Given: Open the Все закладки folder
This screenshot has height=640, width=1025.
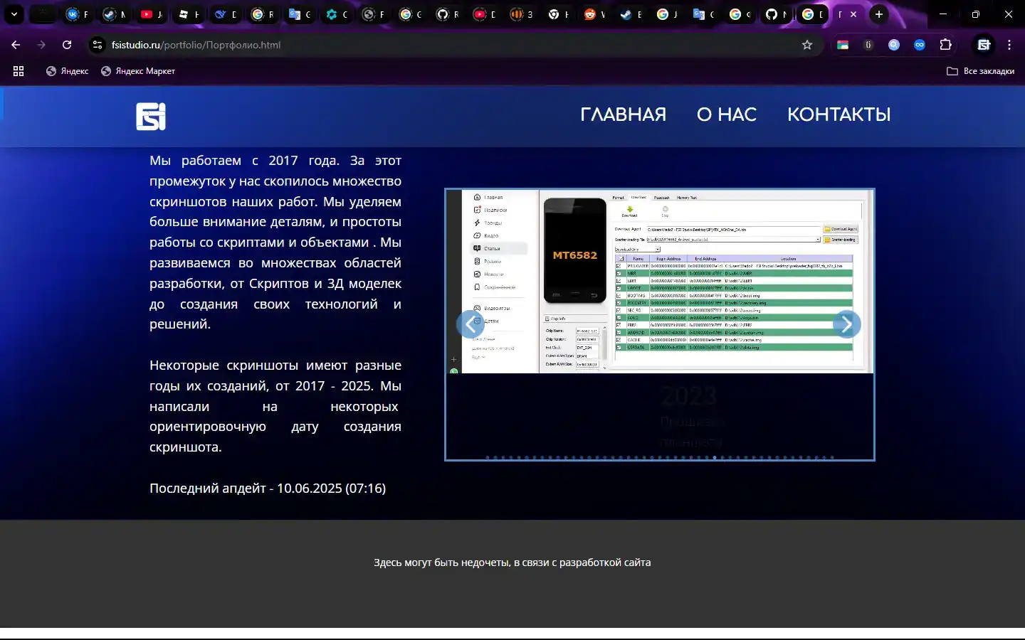Looking at the screenshot, I should tap(981, 71).
